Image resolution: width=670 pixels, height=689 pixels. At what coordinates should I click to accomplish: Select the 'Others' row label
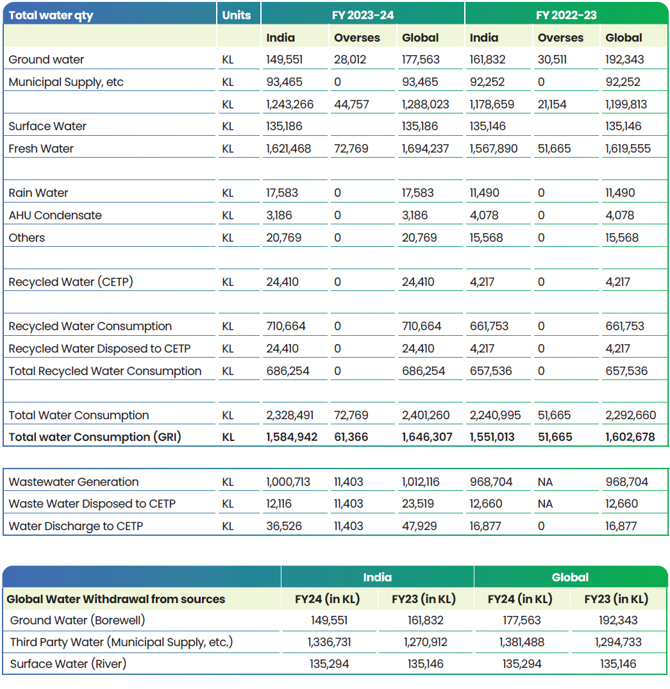tap(27, 238)
